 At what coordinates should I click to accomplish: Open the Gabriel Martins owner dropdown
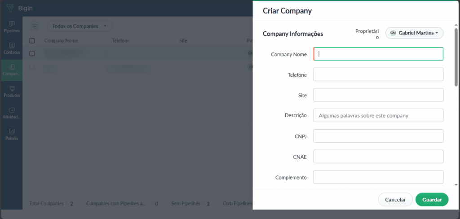[x=414, y=33]
